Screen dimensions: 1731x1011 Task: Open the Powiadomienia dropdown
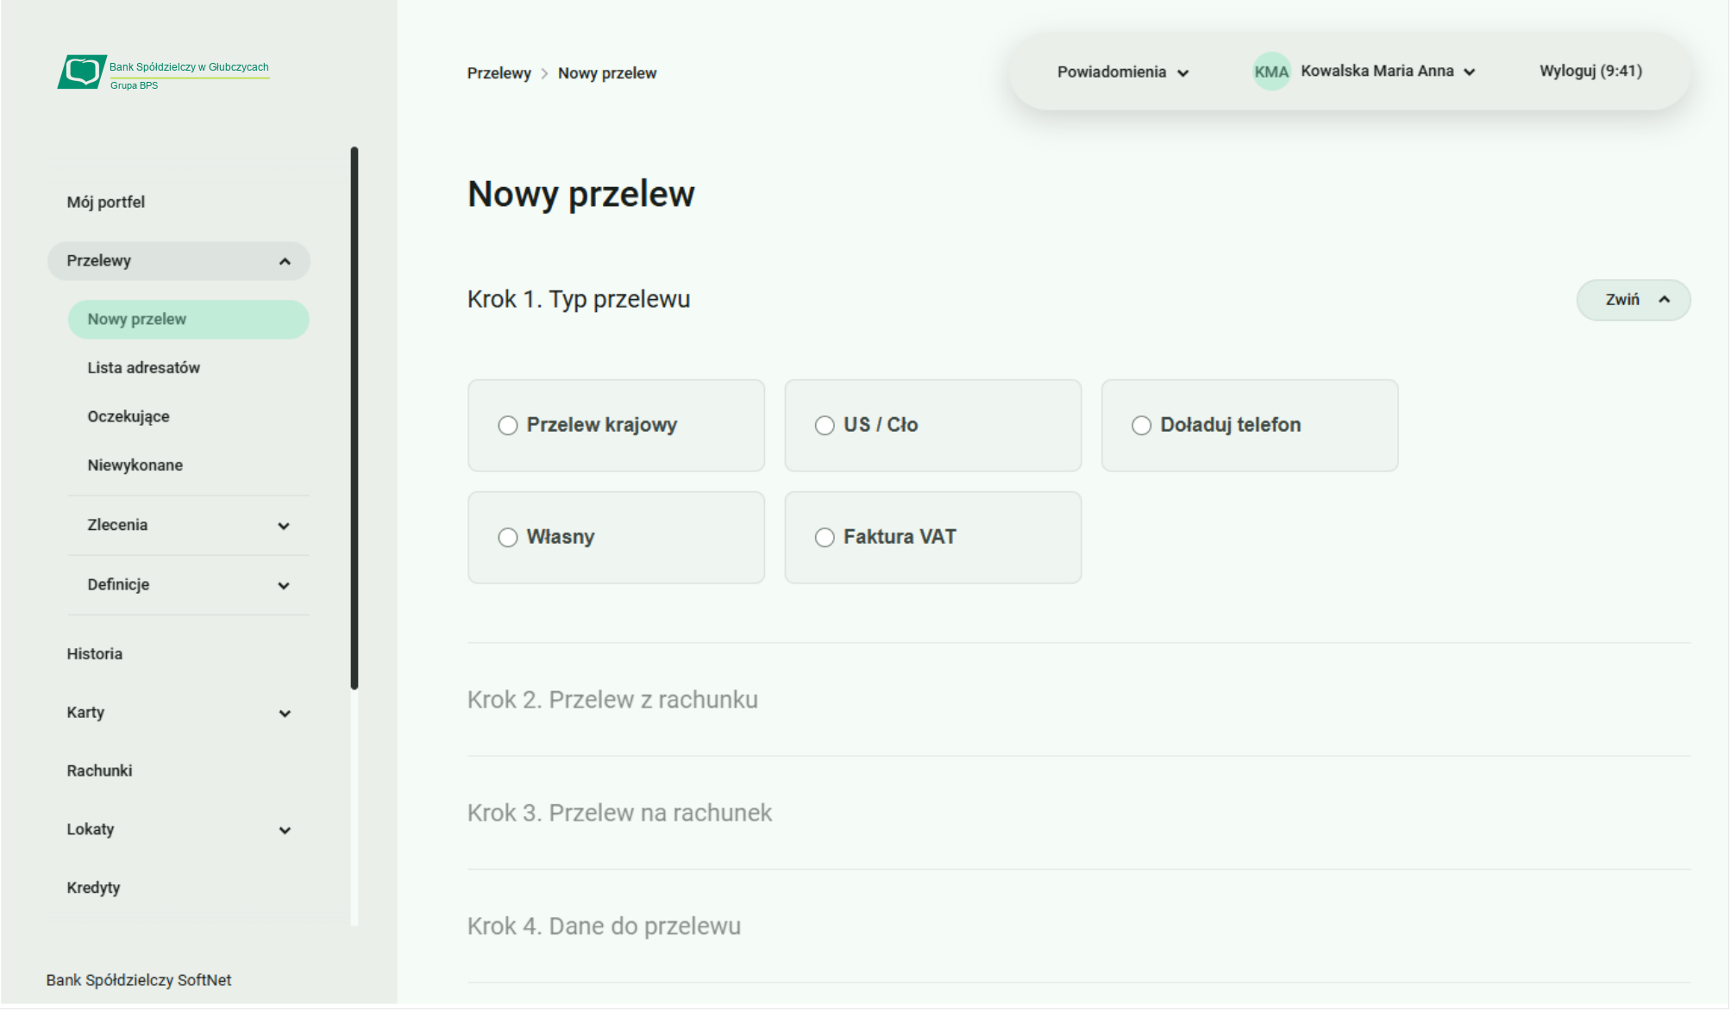pos(1122,72)
